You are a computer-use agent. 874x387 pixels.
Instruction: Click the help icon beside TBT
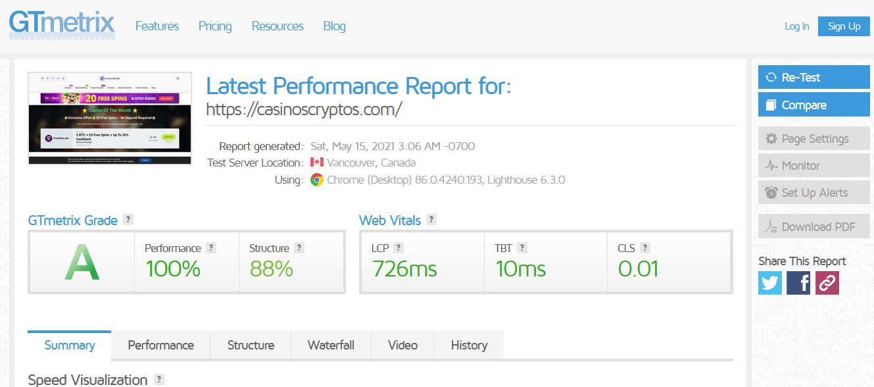(522, 248)
